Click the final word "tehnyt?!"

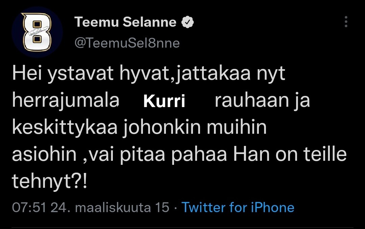tap(50, 181)
